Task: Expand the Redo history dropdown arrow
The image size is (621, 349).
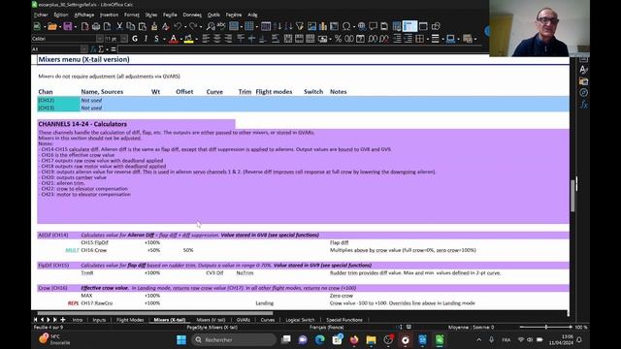Action: [200, 26]
